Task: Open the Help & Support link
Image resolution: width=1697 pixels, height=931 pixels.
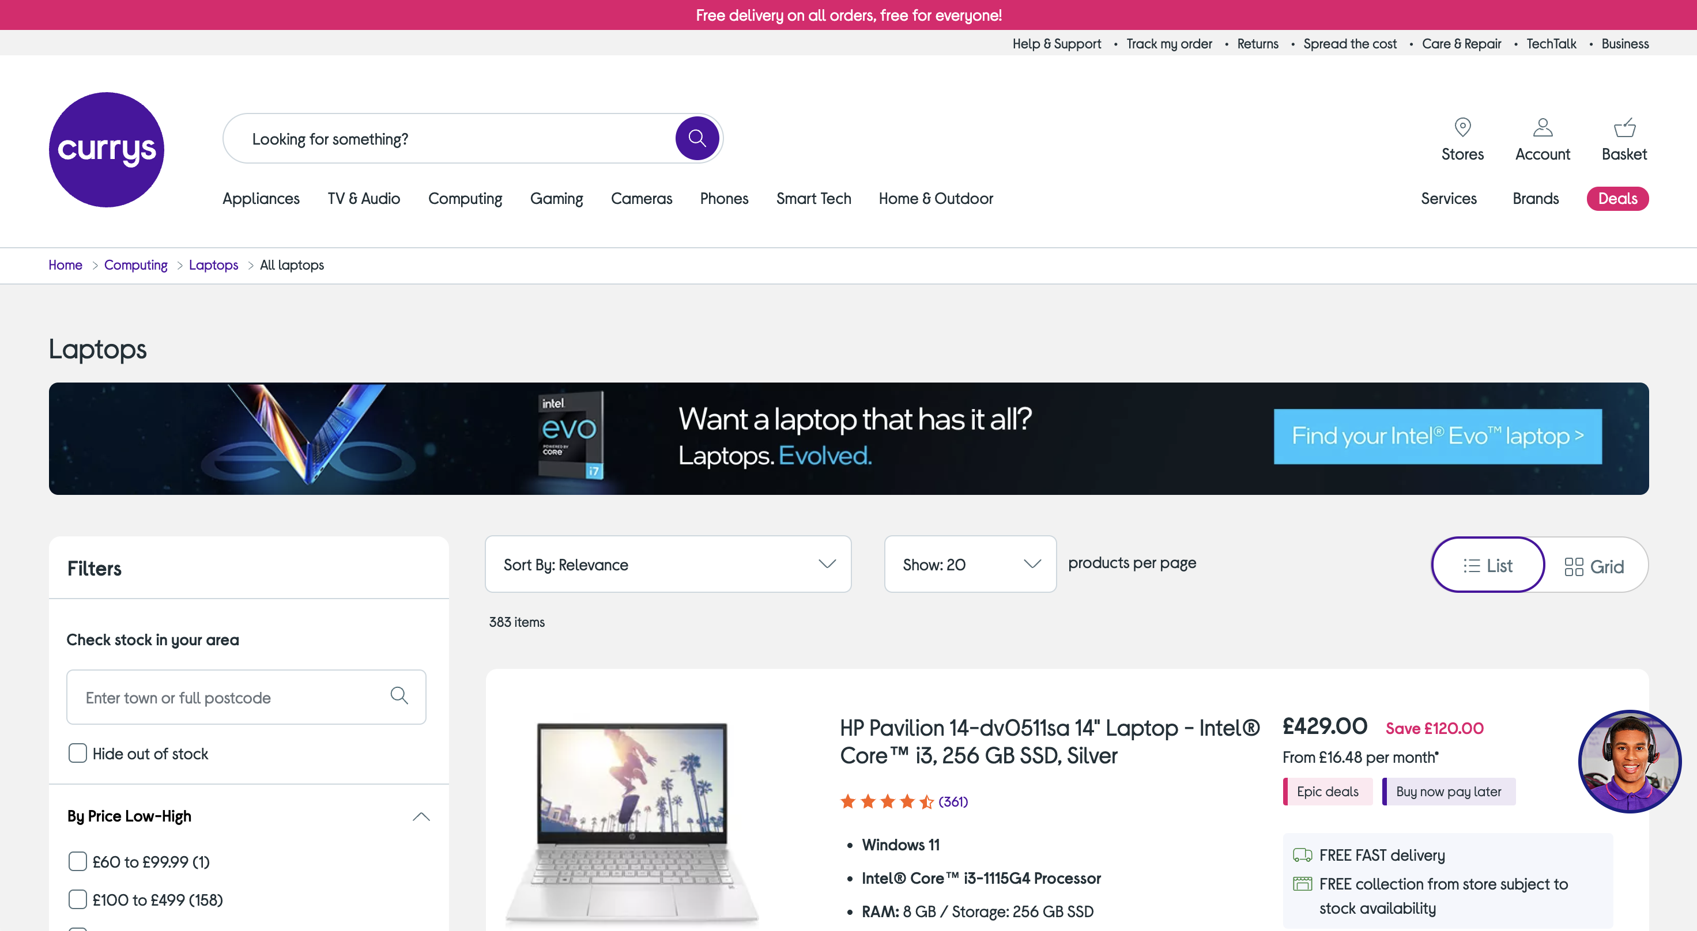Action: tap(1056, 43)
